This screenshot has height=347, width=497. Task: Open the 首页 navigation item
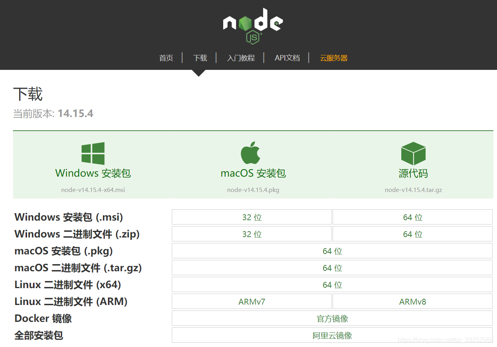[x=166, y=58]
